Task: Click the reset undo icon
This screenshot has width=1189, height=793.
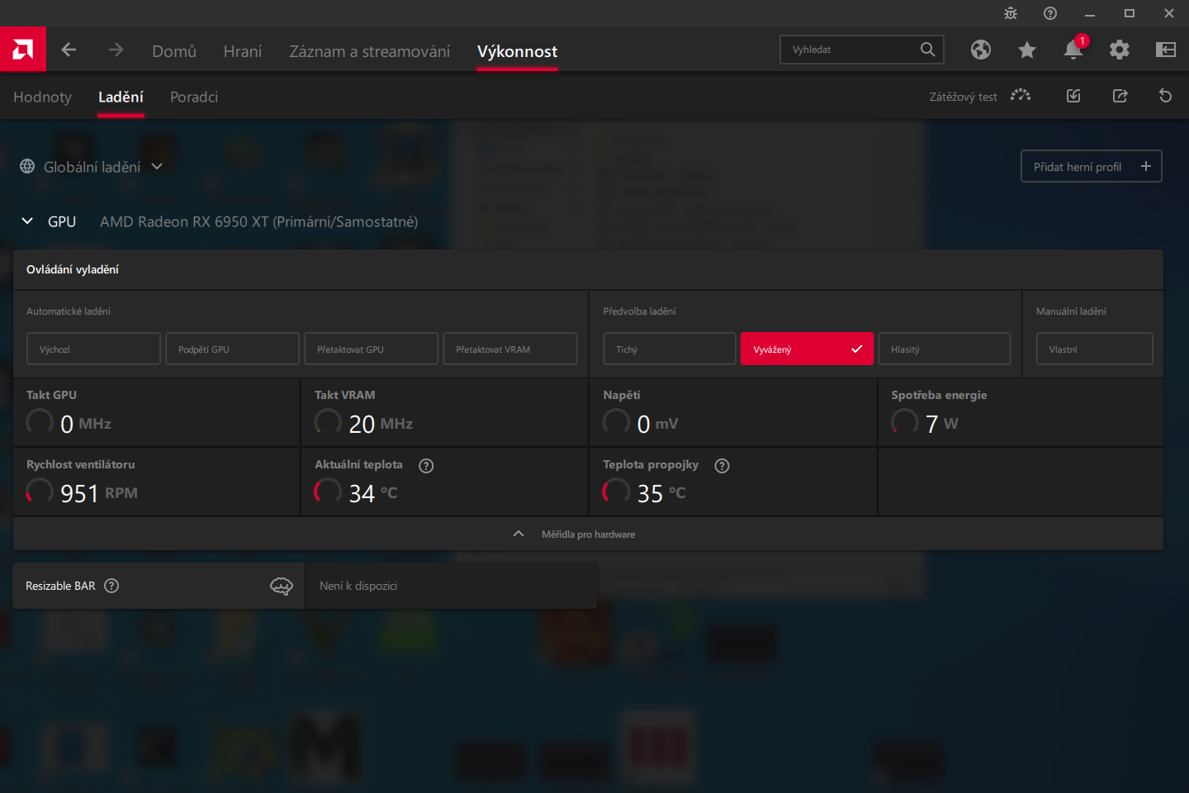Action: tap(1166, 96)
